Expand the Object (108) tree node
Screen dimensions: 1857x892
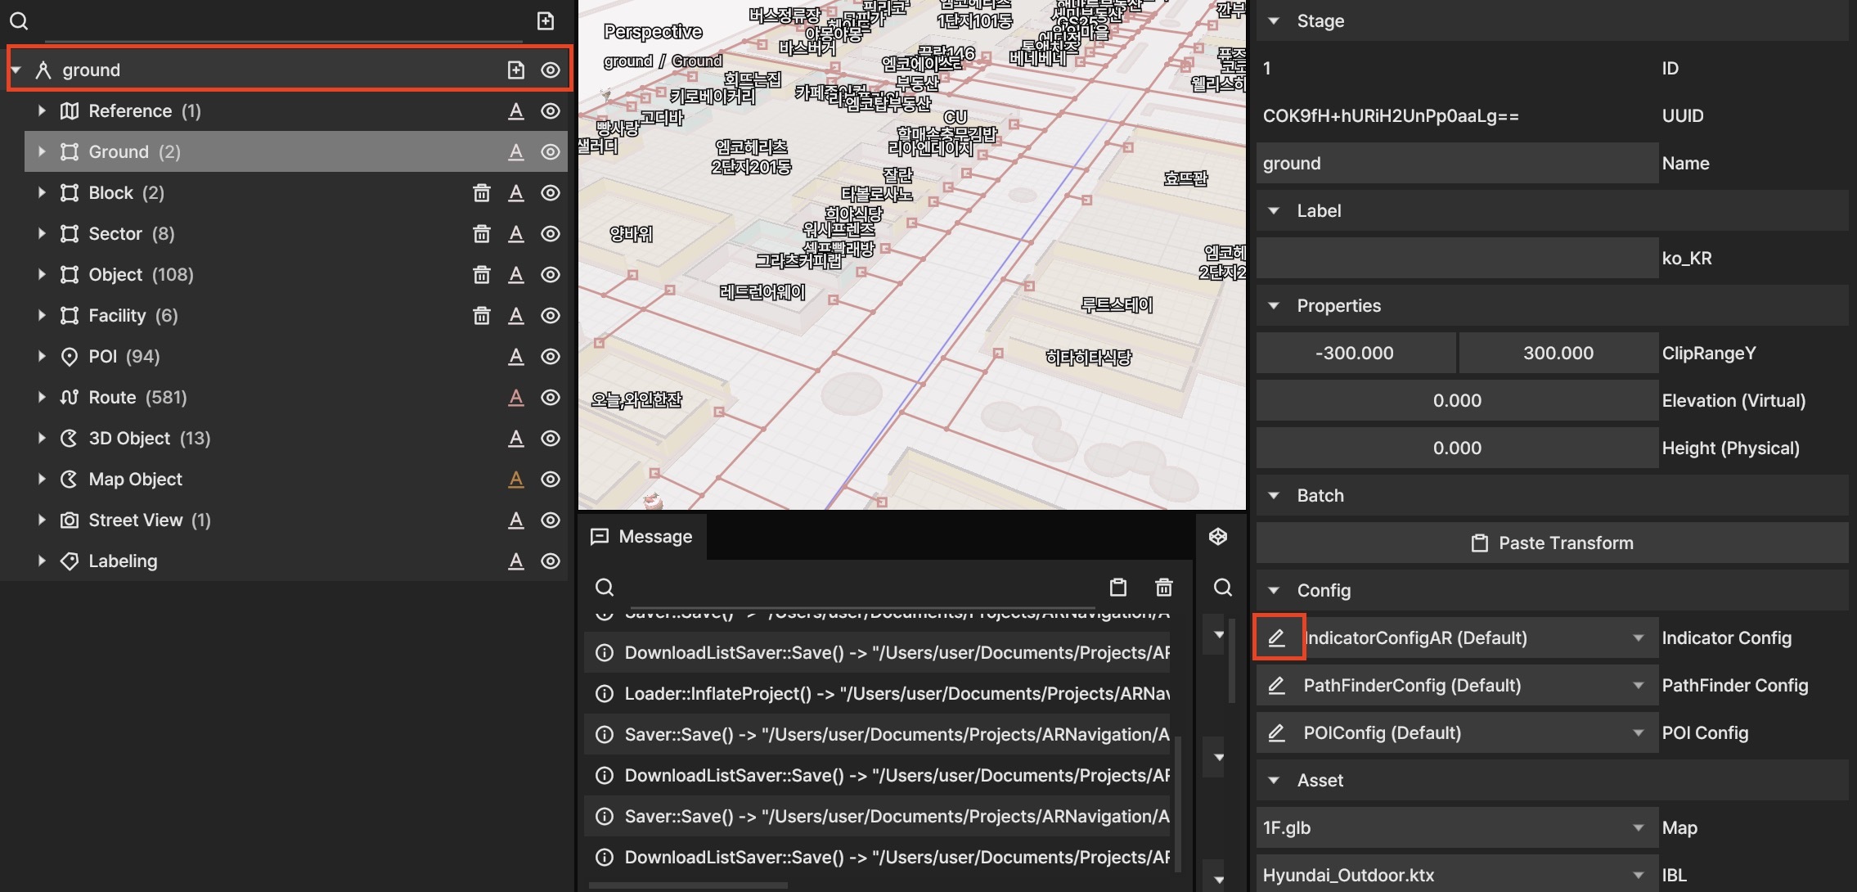point(42,275)
